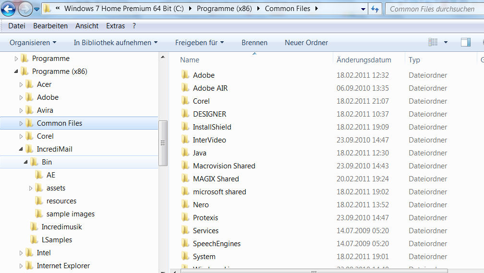
Task: Select 'sample images' folder in tree
Action: [71, 214]
